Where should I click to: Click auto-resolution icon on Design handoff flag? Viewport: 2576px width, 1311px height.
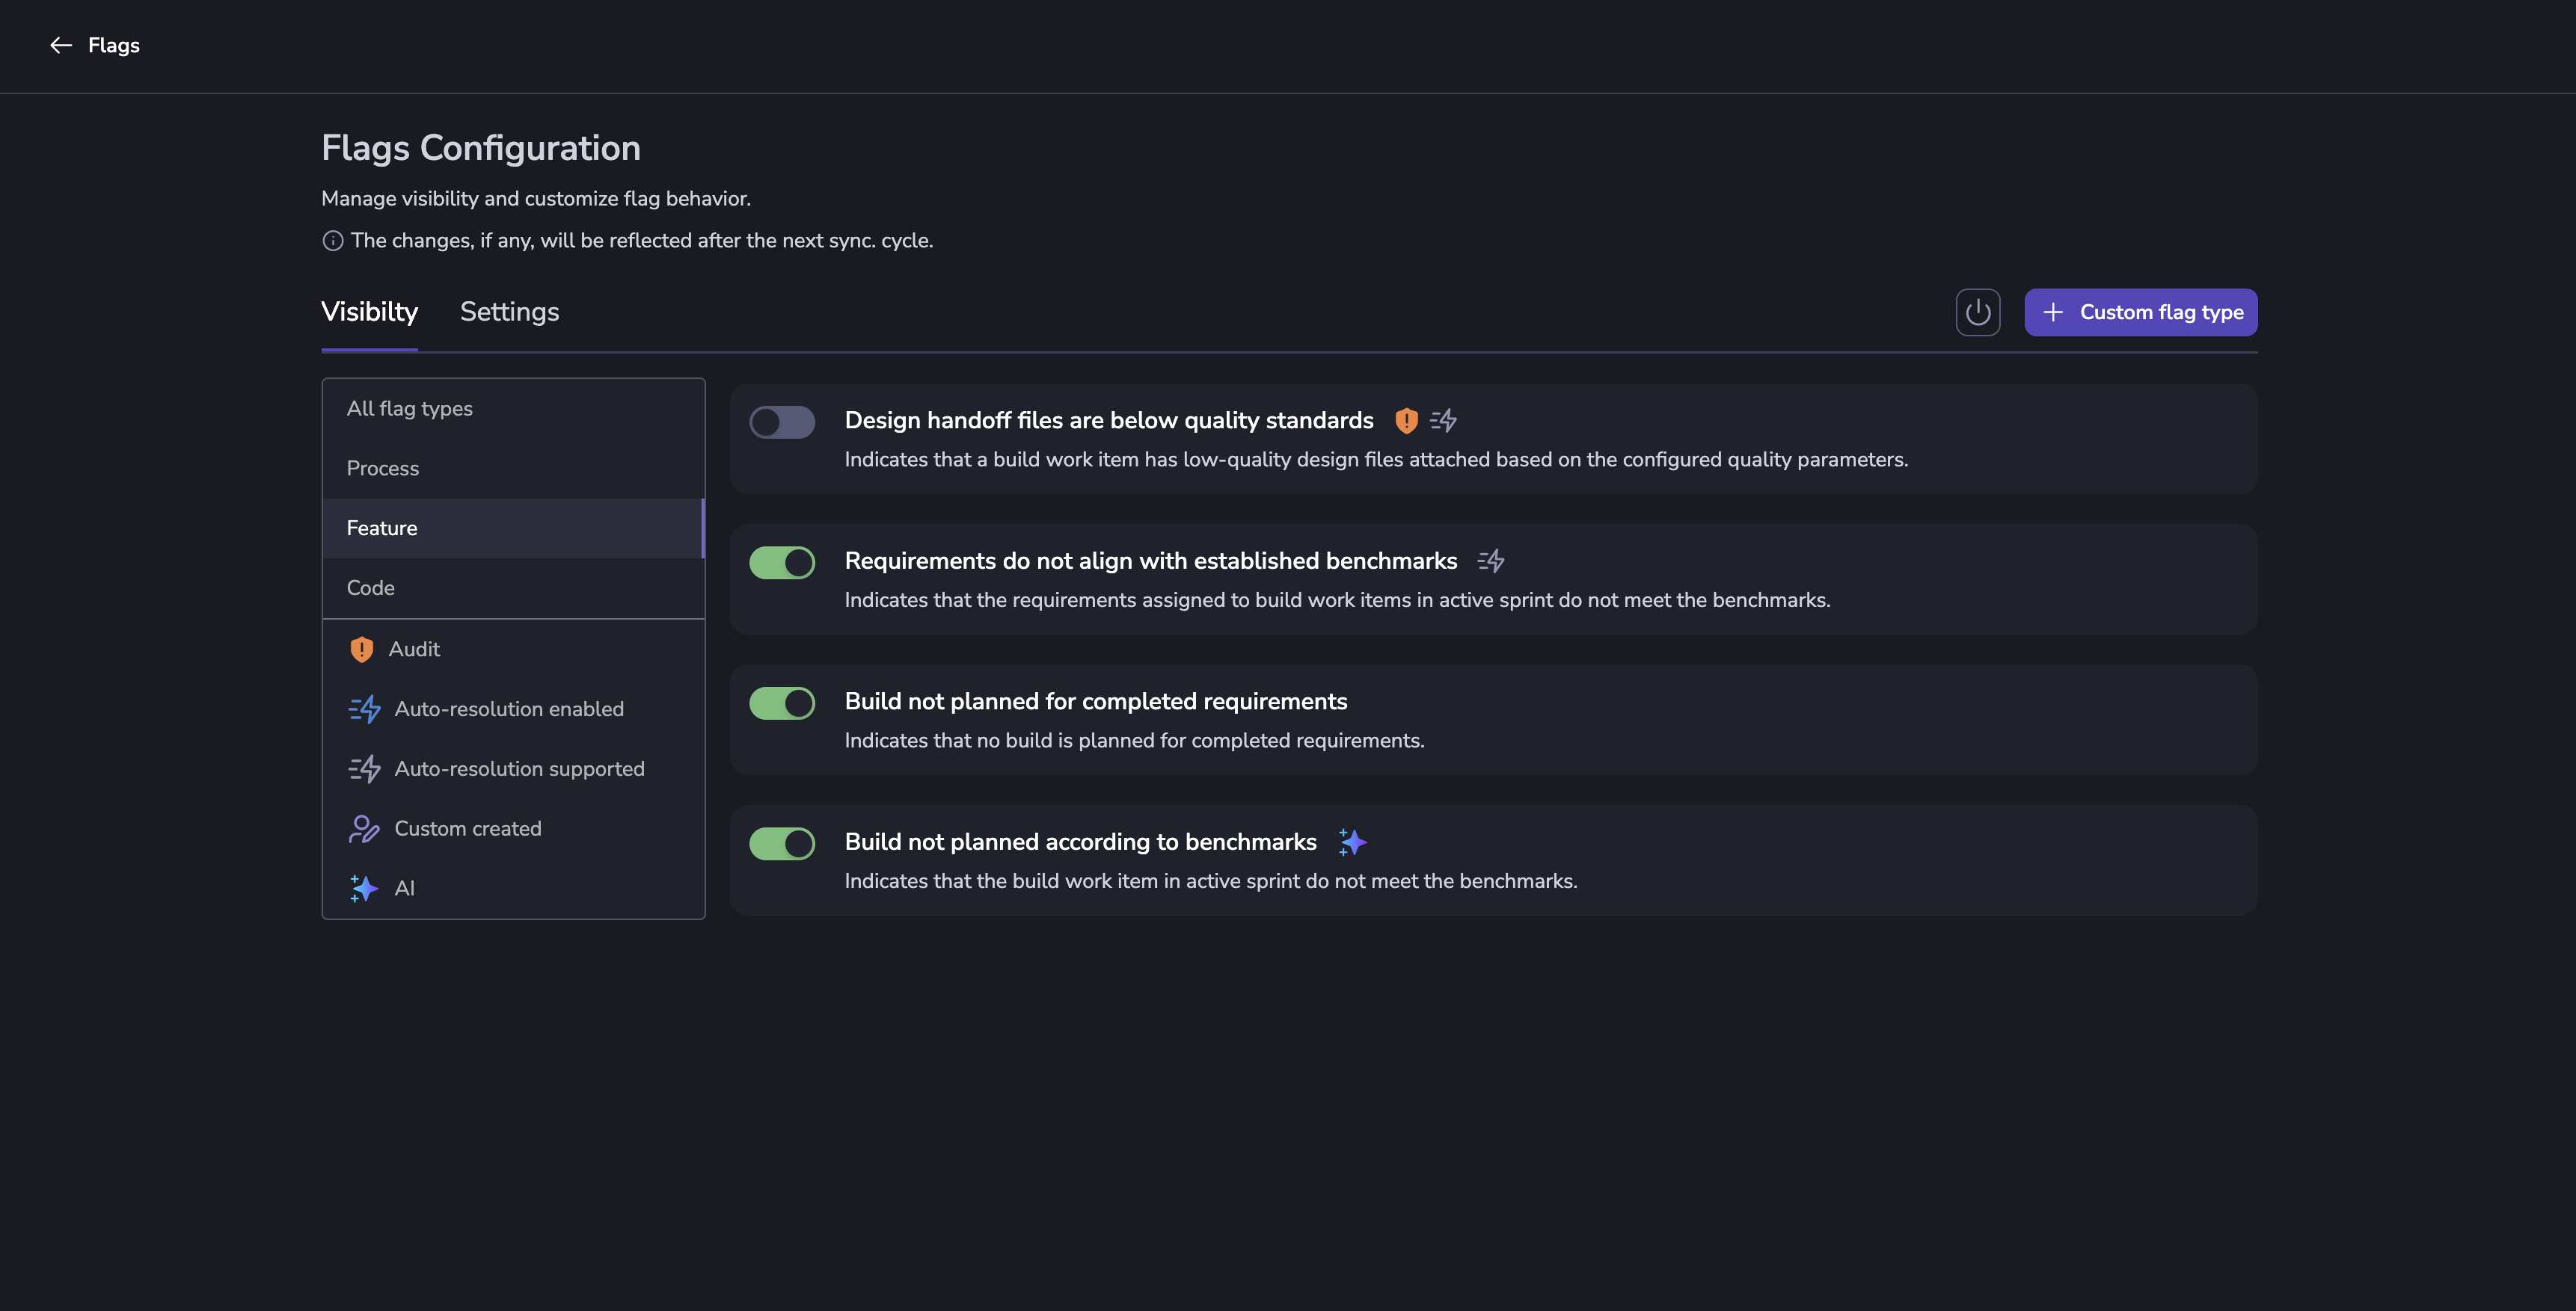coord(1443,421)
